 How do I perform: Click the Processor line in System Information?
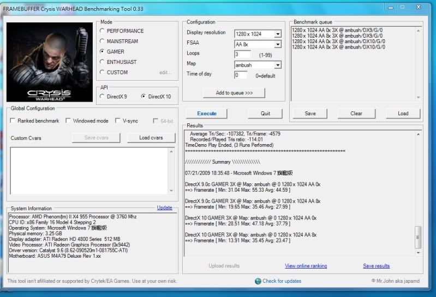click(x=73, y=217)
